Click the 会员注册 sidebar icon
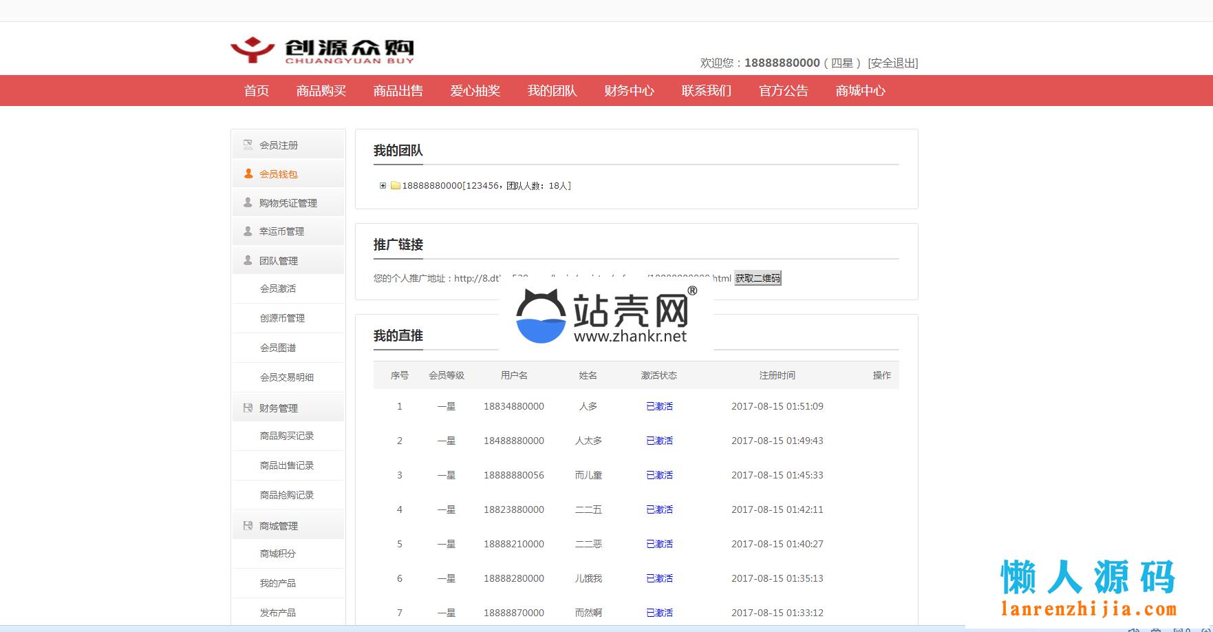This screenshot has height=632, width=1213. (x=248, y=145)
